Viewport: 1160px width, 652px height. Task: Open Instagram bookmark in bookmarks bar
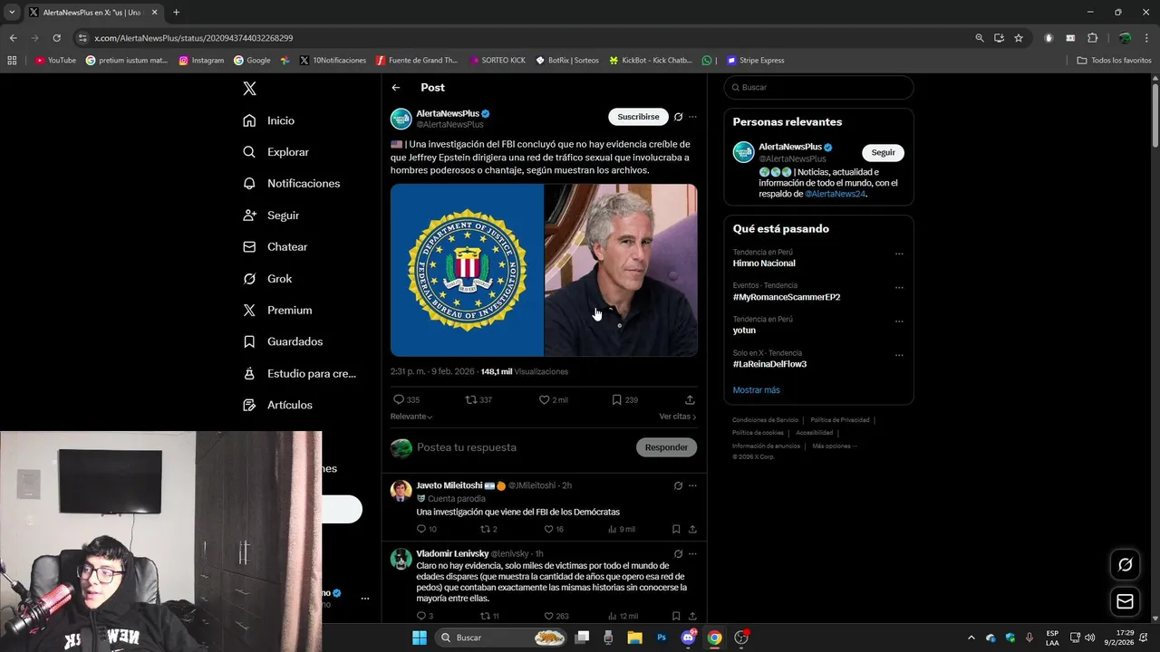(201, 61)
